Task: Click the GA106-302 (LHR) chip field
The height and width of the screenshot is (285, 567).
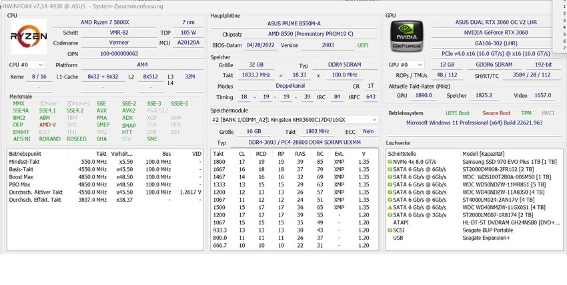Action: point(496,43)
